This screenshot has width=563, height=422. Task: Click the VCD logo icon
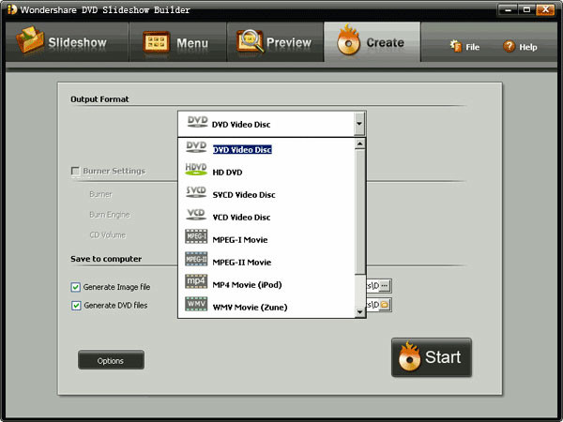point(196,214)
